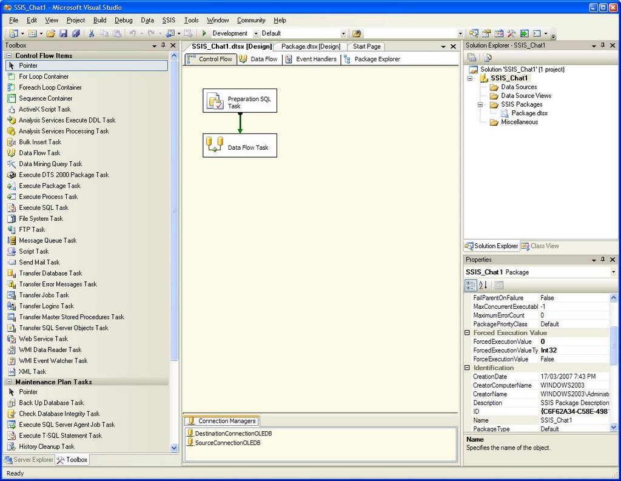
Task: Select Send Mail Task in the Toolbox
Action: (39, 262)
